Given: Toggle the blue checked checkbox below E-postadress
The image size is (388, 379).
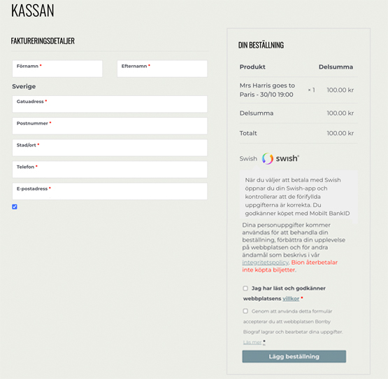Looking at the screenshot, I should [15, 207].
